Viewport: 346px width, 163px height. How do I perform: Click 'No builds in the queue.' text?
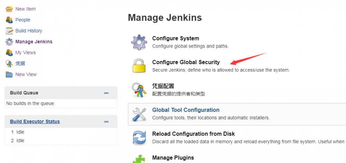pos(31,103)
